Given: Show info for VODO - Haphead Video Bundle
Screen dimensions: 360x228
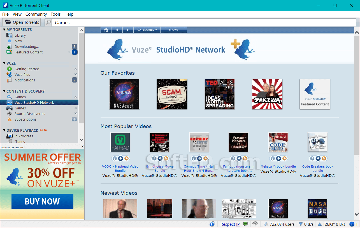Looking at the screenshot, I should (x=114, y=158).
